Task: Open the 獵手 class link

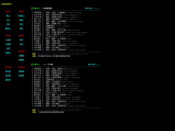Action: pos(21,40)
